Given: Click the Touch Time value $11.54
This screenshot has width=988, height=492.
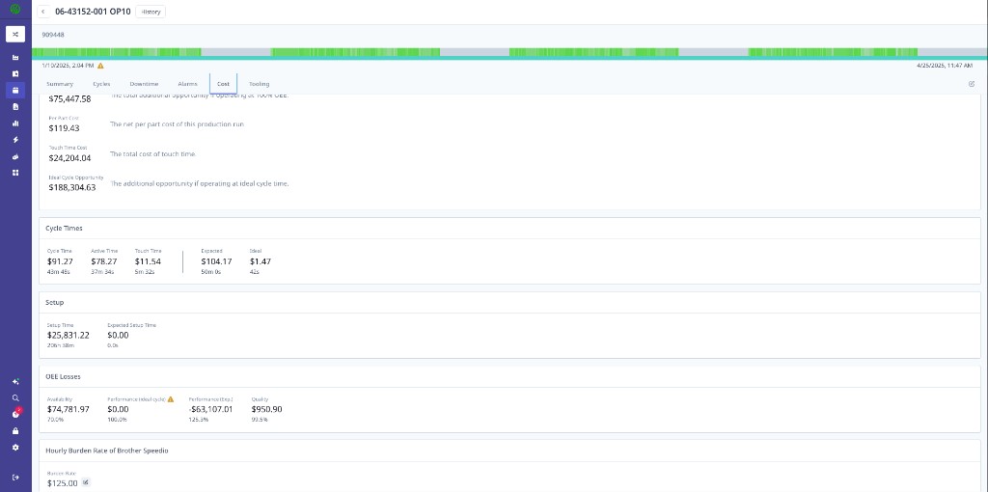Looking at the screenshot, I should [x=148, y=261].
